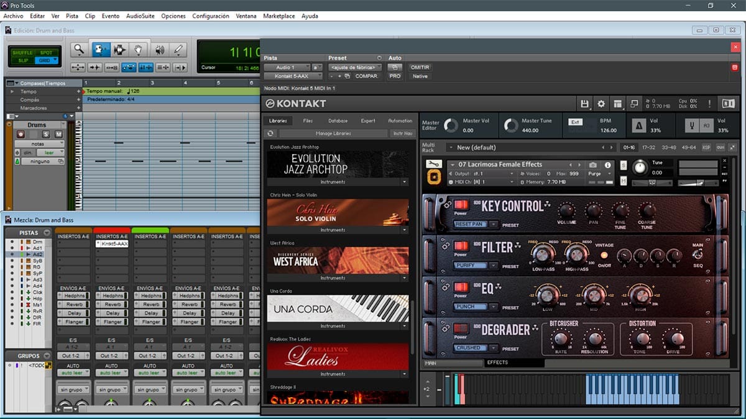Select the 17-32 rack page button

(x=648, y=148)
